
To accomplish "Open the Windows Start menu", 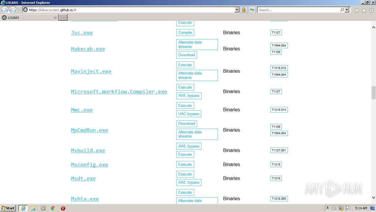I will point(8,208).
